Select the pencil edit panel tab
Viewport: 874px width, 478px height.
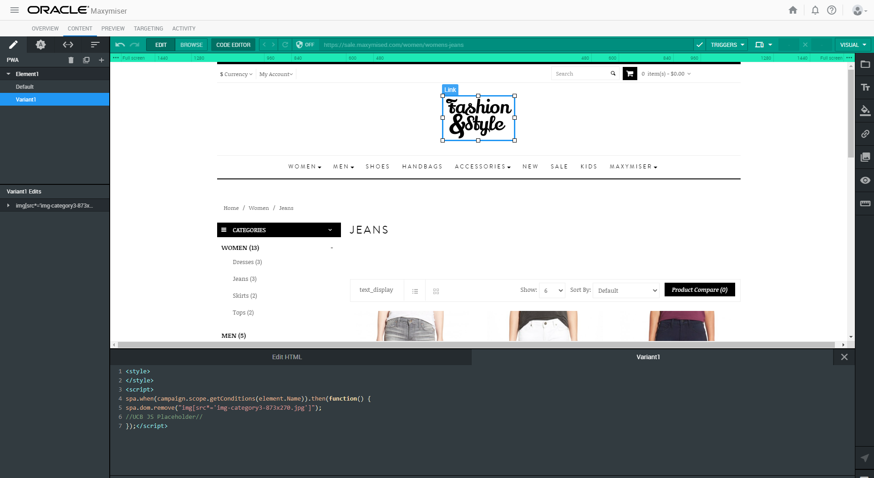14,45
